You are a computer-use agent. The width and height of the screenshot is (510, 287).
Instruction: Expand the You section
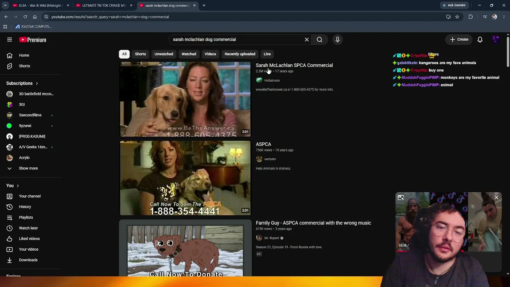[x=13, y=185]
